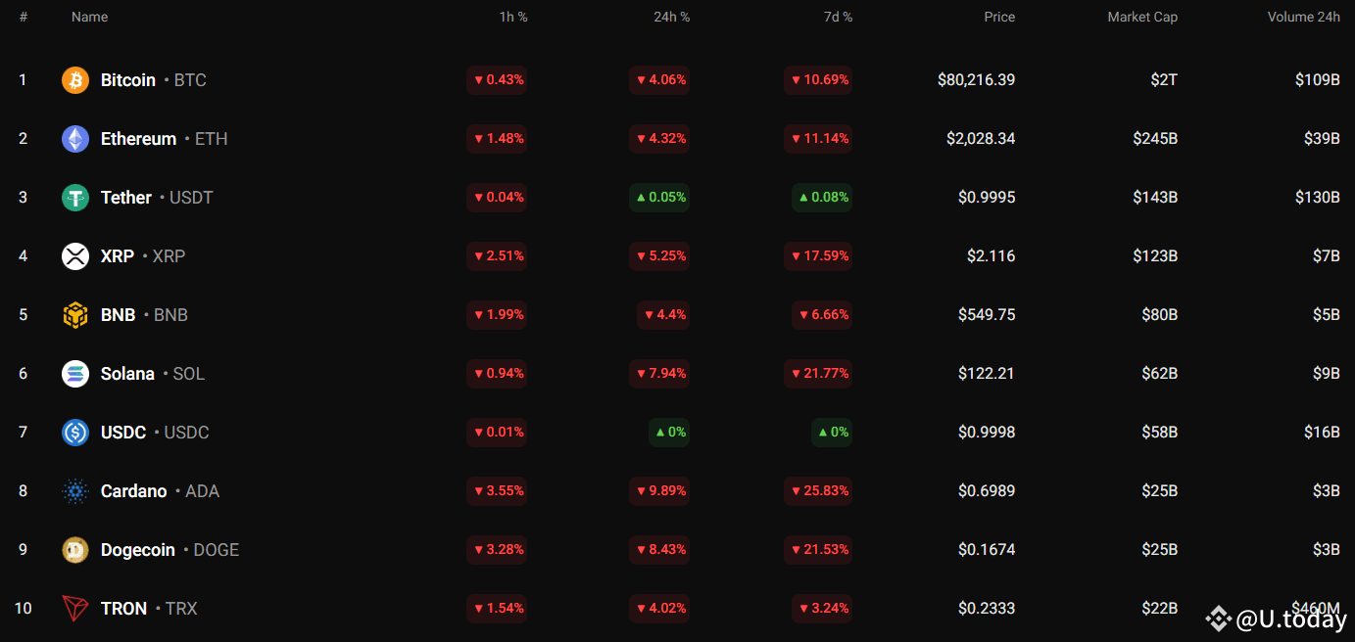Open the Bitcoin listing via its name
Image resolution: width=1355 pixels, height=642 pixels.
click(x=127, y=79)
